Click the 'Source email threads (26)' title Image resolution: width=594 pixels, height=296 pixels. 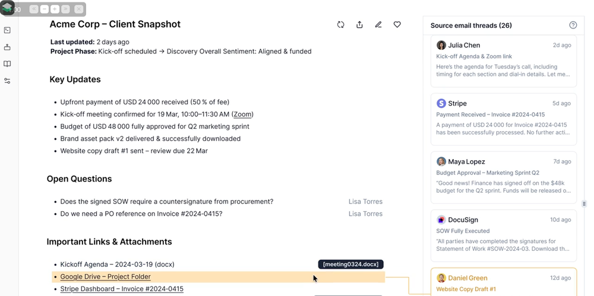click(x=471, y=26)
